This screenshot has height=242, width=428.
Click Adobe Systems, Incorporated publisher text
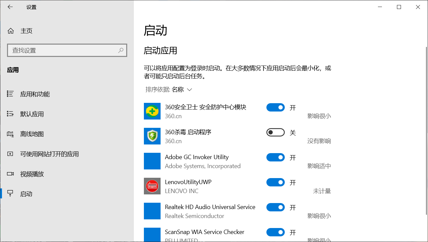point(203,166)
